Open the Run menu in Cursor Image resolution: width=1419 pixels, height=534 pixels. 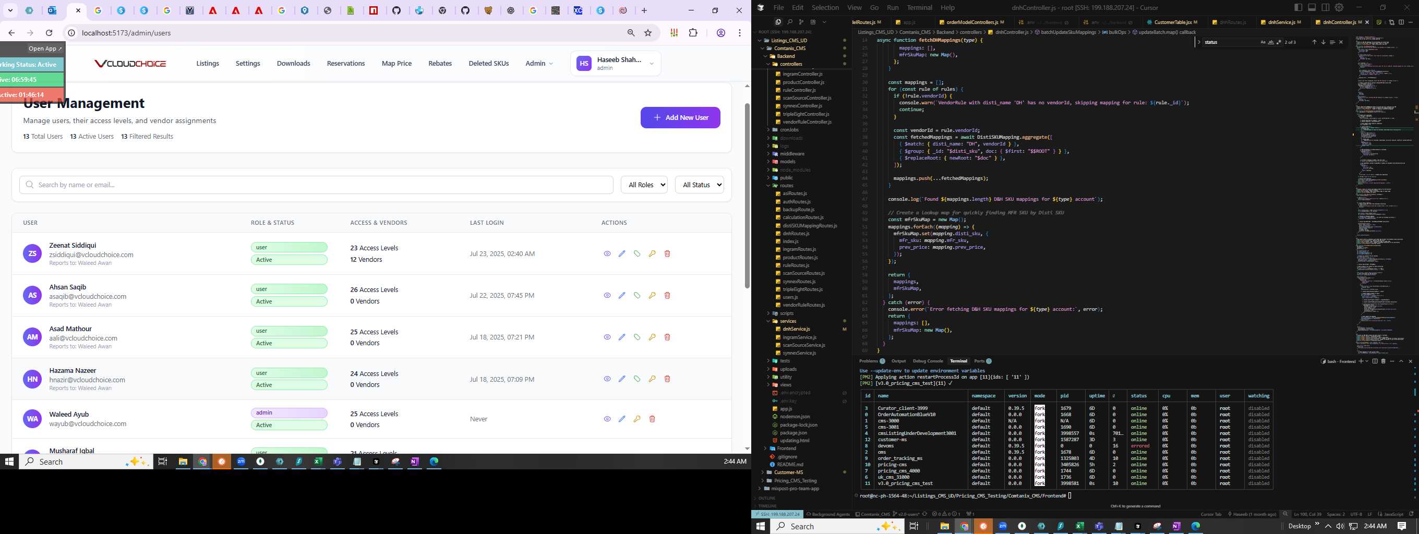pos(893,8)
